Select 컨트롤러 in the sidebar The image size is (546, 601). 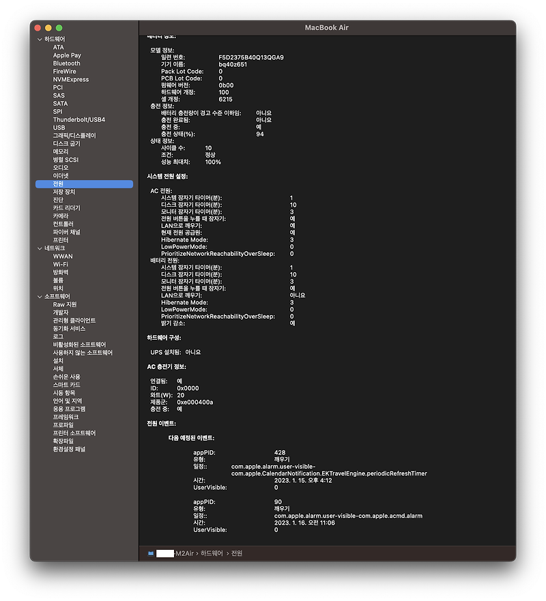pos(63,224)
